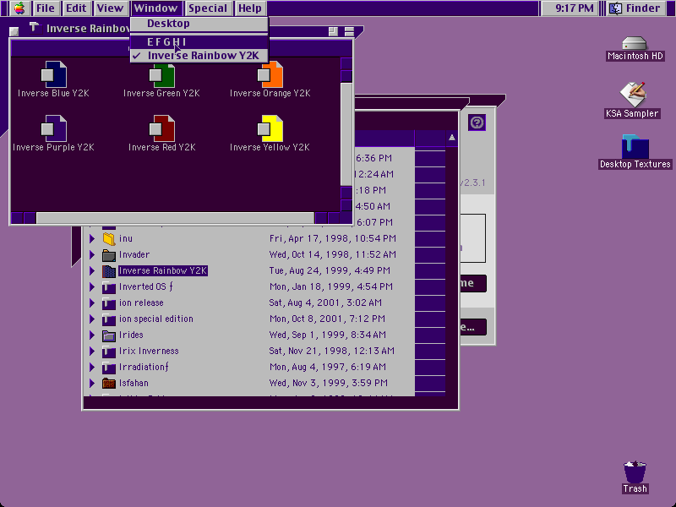Expand the Inverse Rainbow Y2K row's disclosure triangle
The height and width of the screenshot is (507, 676).
(92, 270)
